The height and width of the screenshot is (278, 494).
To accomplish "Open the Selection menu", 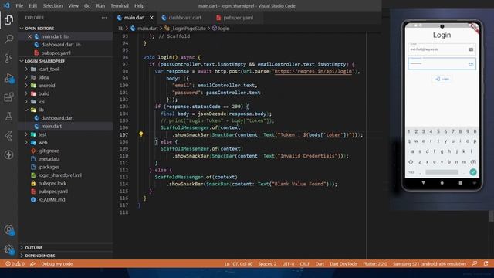I will [52, 5].
